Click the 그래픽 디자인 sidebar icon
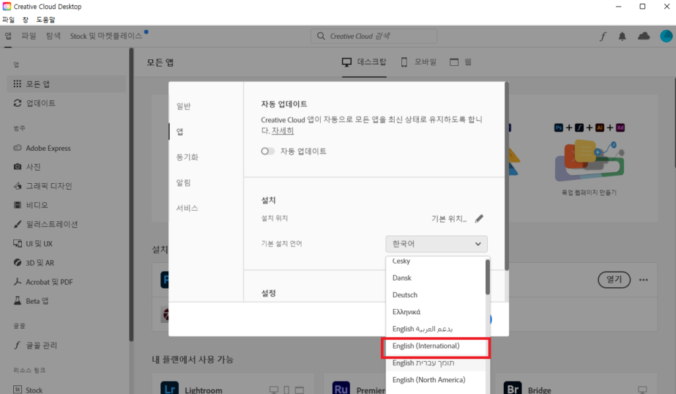The width and height of the screenshot is (676, 394). pyautogui.click(x=17, y=186)
